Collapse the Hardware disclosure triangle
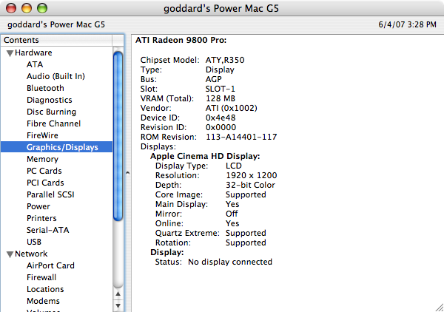 tap(10, 53)
